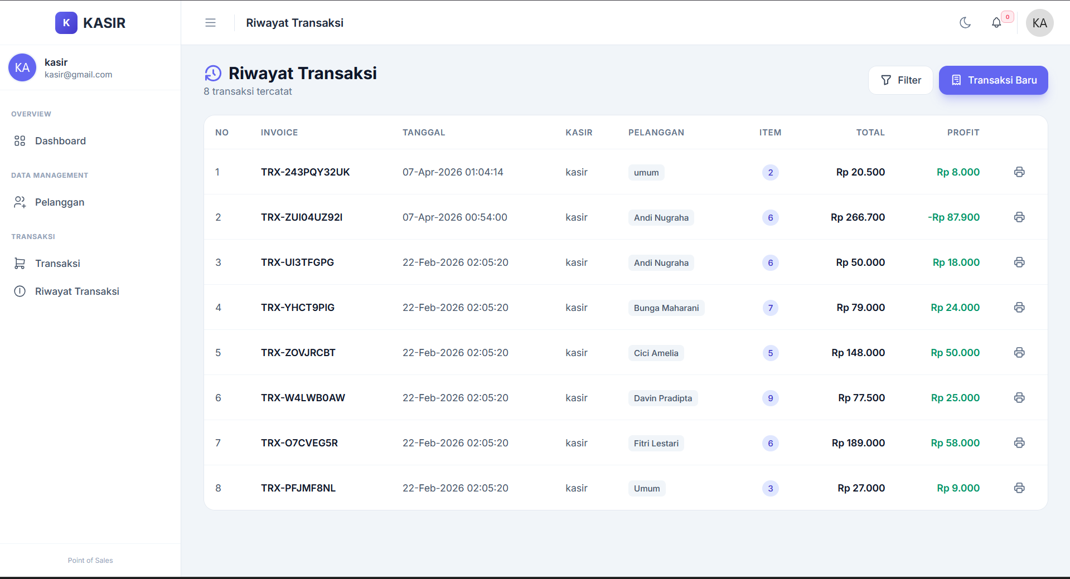1070x579 pixels.
Task: Click the Davin Pradipta customer tag
Action: click(x=663, y=398)
